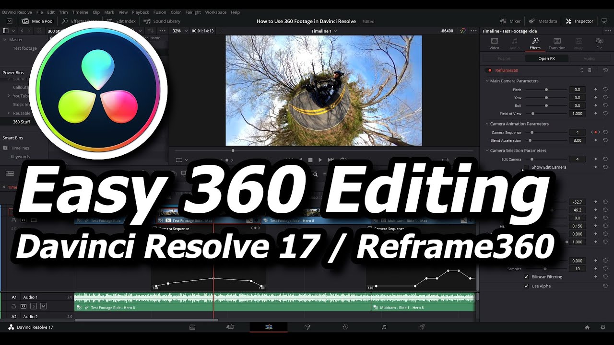Click the Solo button on Audio 1

(34, 306)
